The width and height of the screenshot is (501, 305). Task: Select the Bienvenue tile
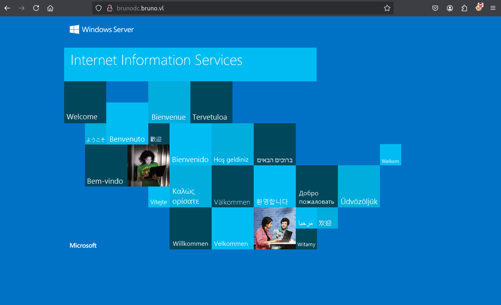[x=169, y=102]
